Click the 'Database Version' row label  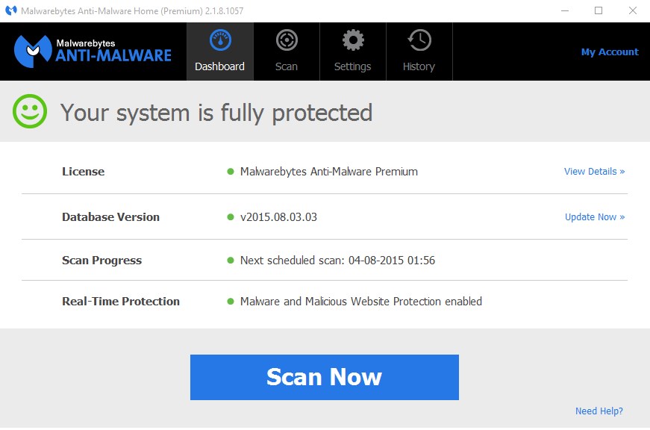click(110, 216)
